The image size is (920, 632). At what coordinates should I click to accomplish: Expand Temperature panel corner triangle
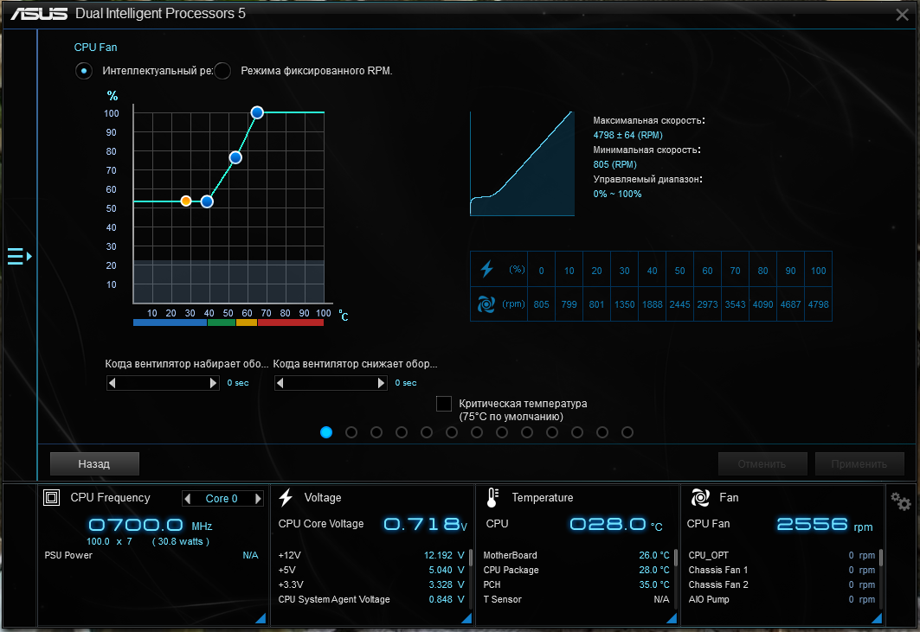tap(672, 618)
